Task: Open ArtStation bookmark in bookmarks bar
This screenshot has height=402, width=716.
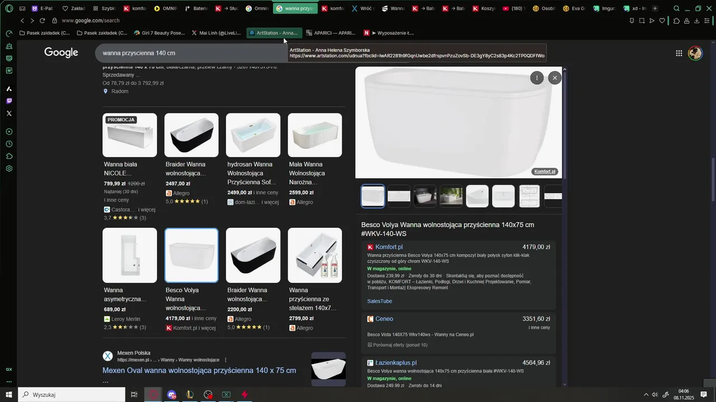Action: [274, 33]
